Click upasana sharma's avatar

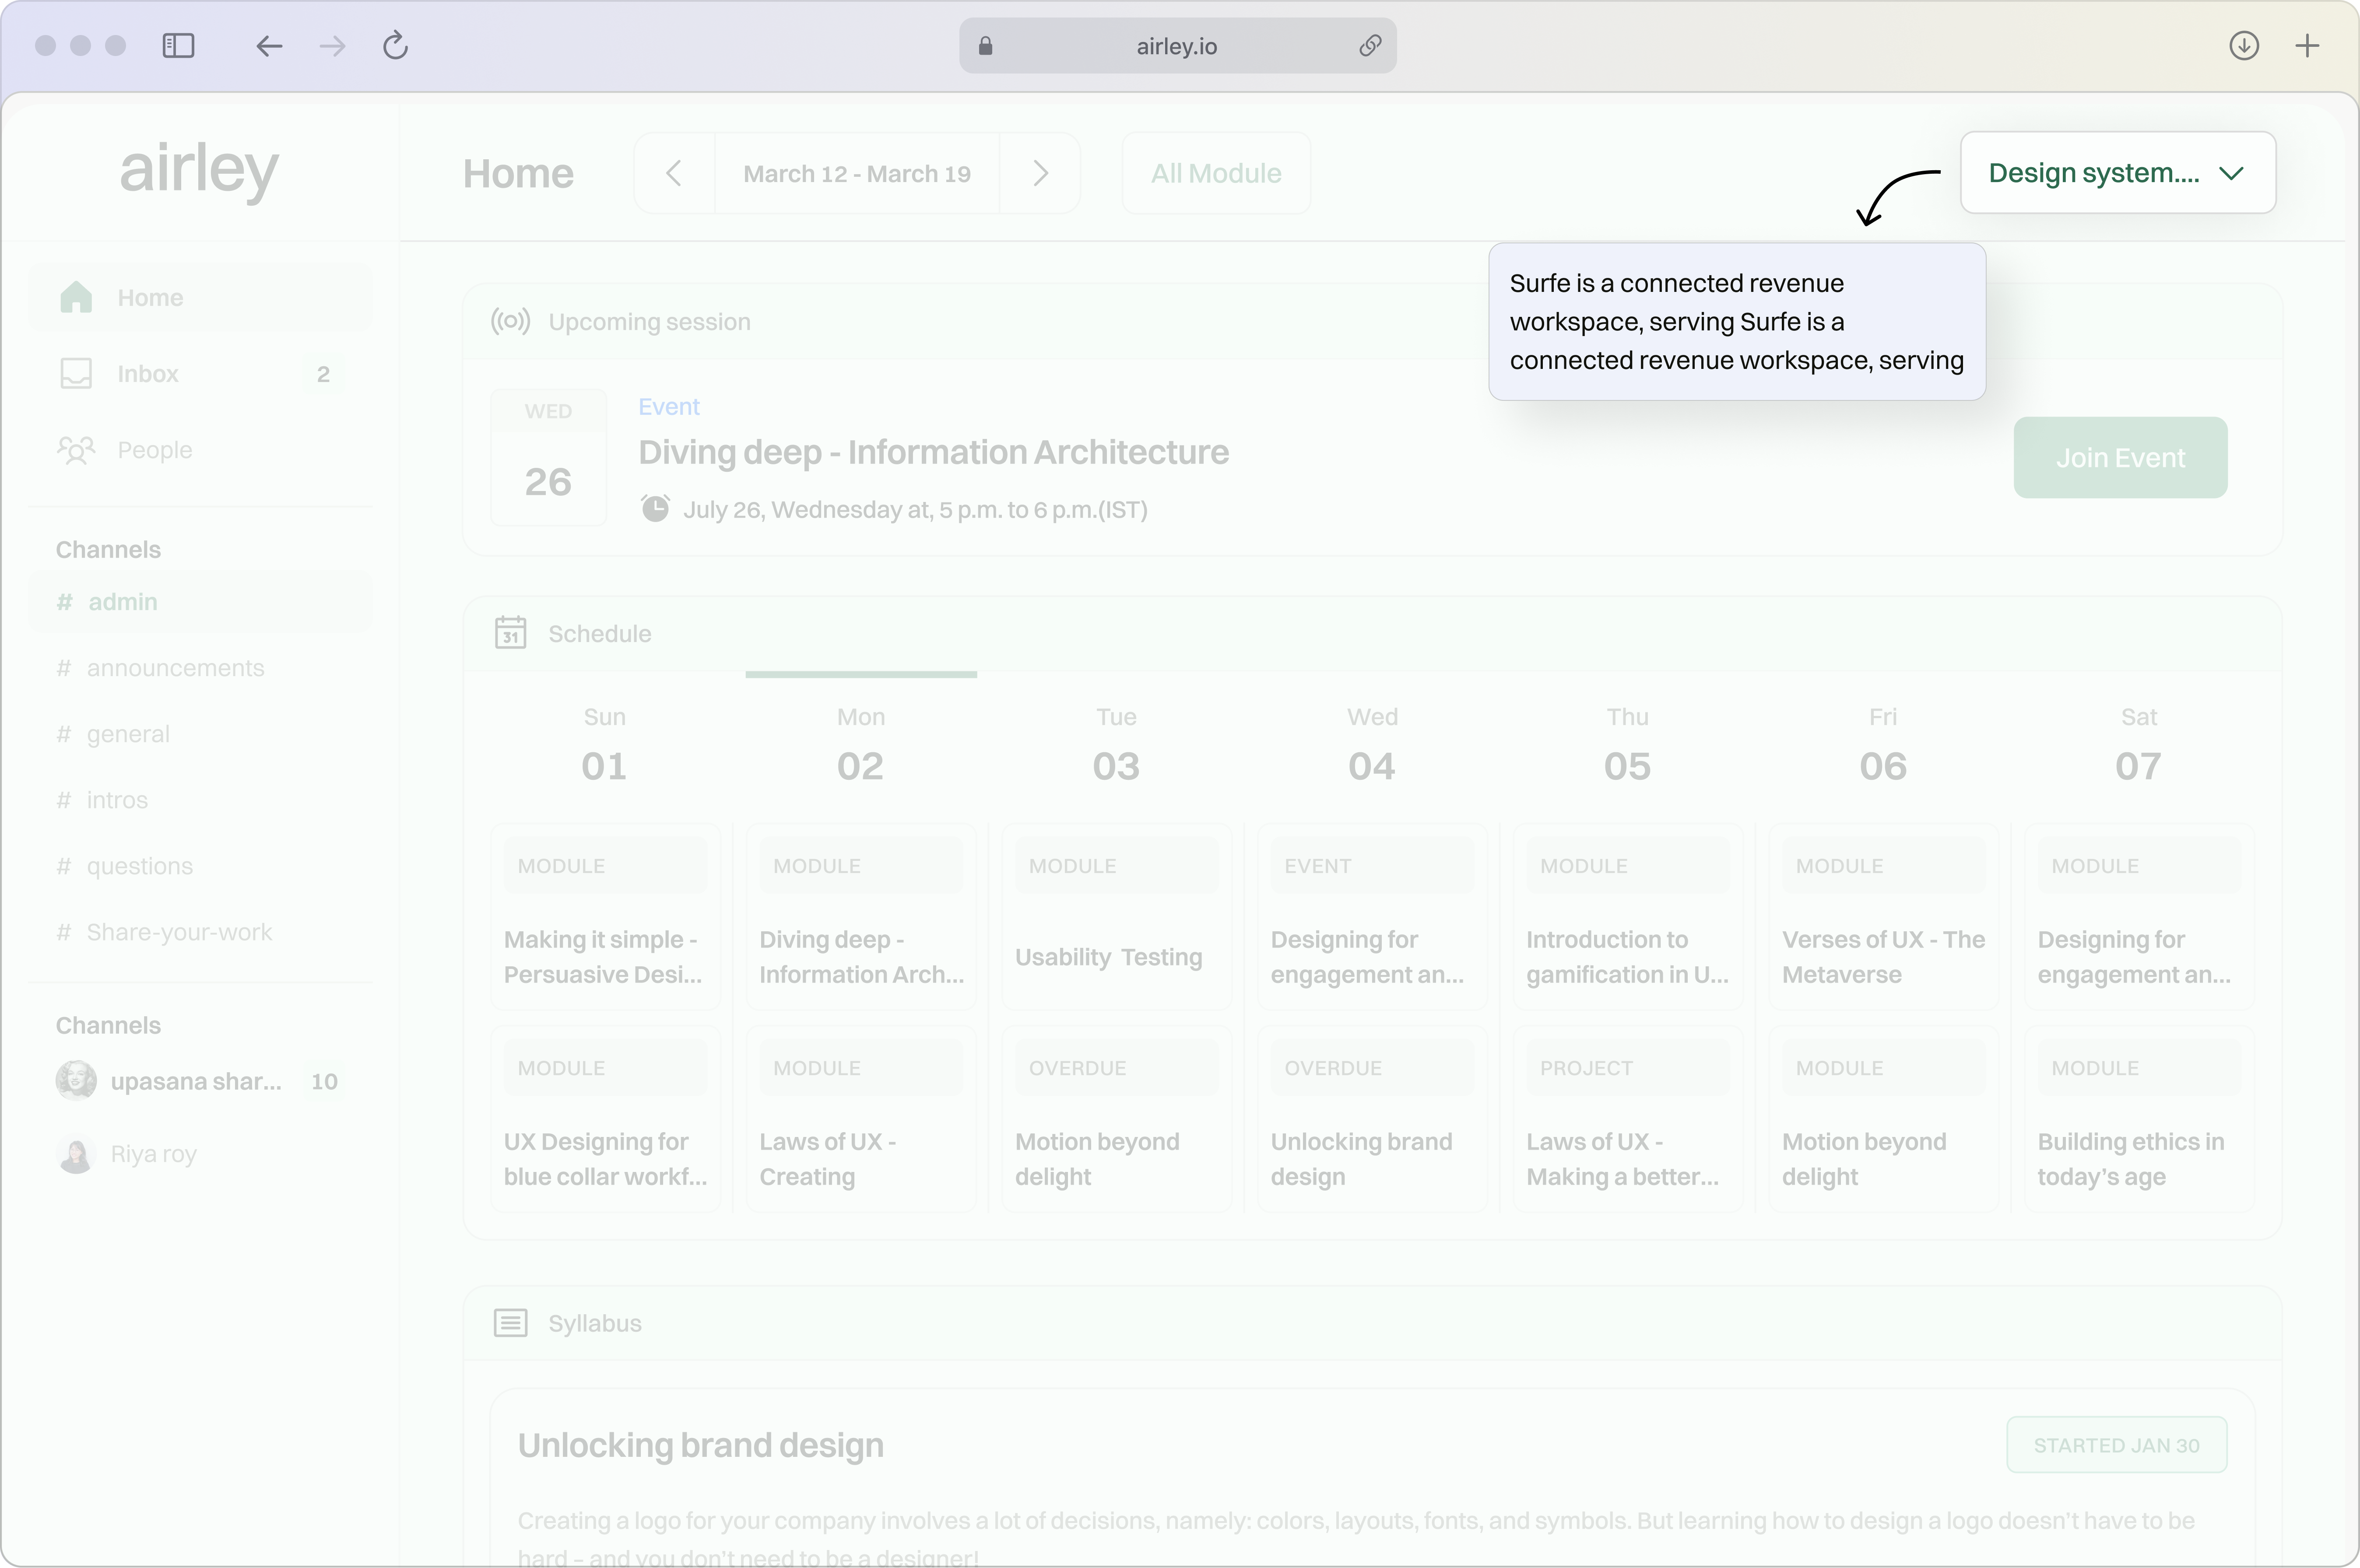pos(76,1081)
